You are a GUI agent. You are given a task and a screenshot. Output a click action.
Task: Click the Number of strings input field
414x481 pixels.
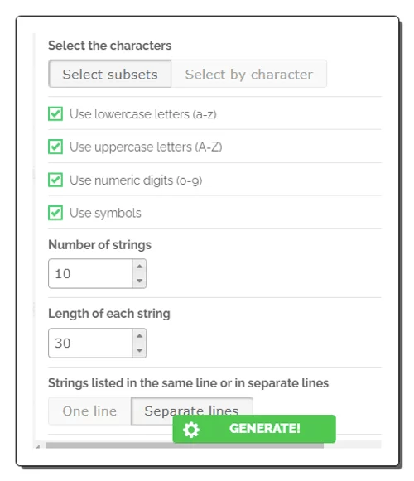(90, 274)
